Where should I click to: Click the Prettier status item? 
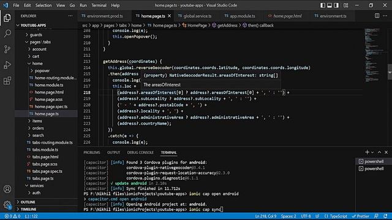[360, 216]
